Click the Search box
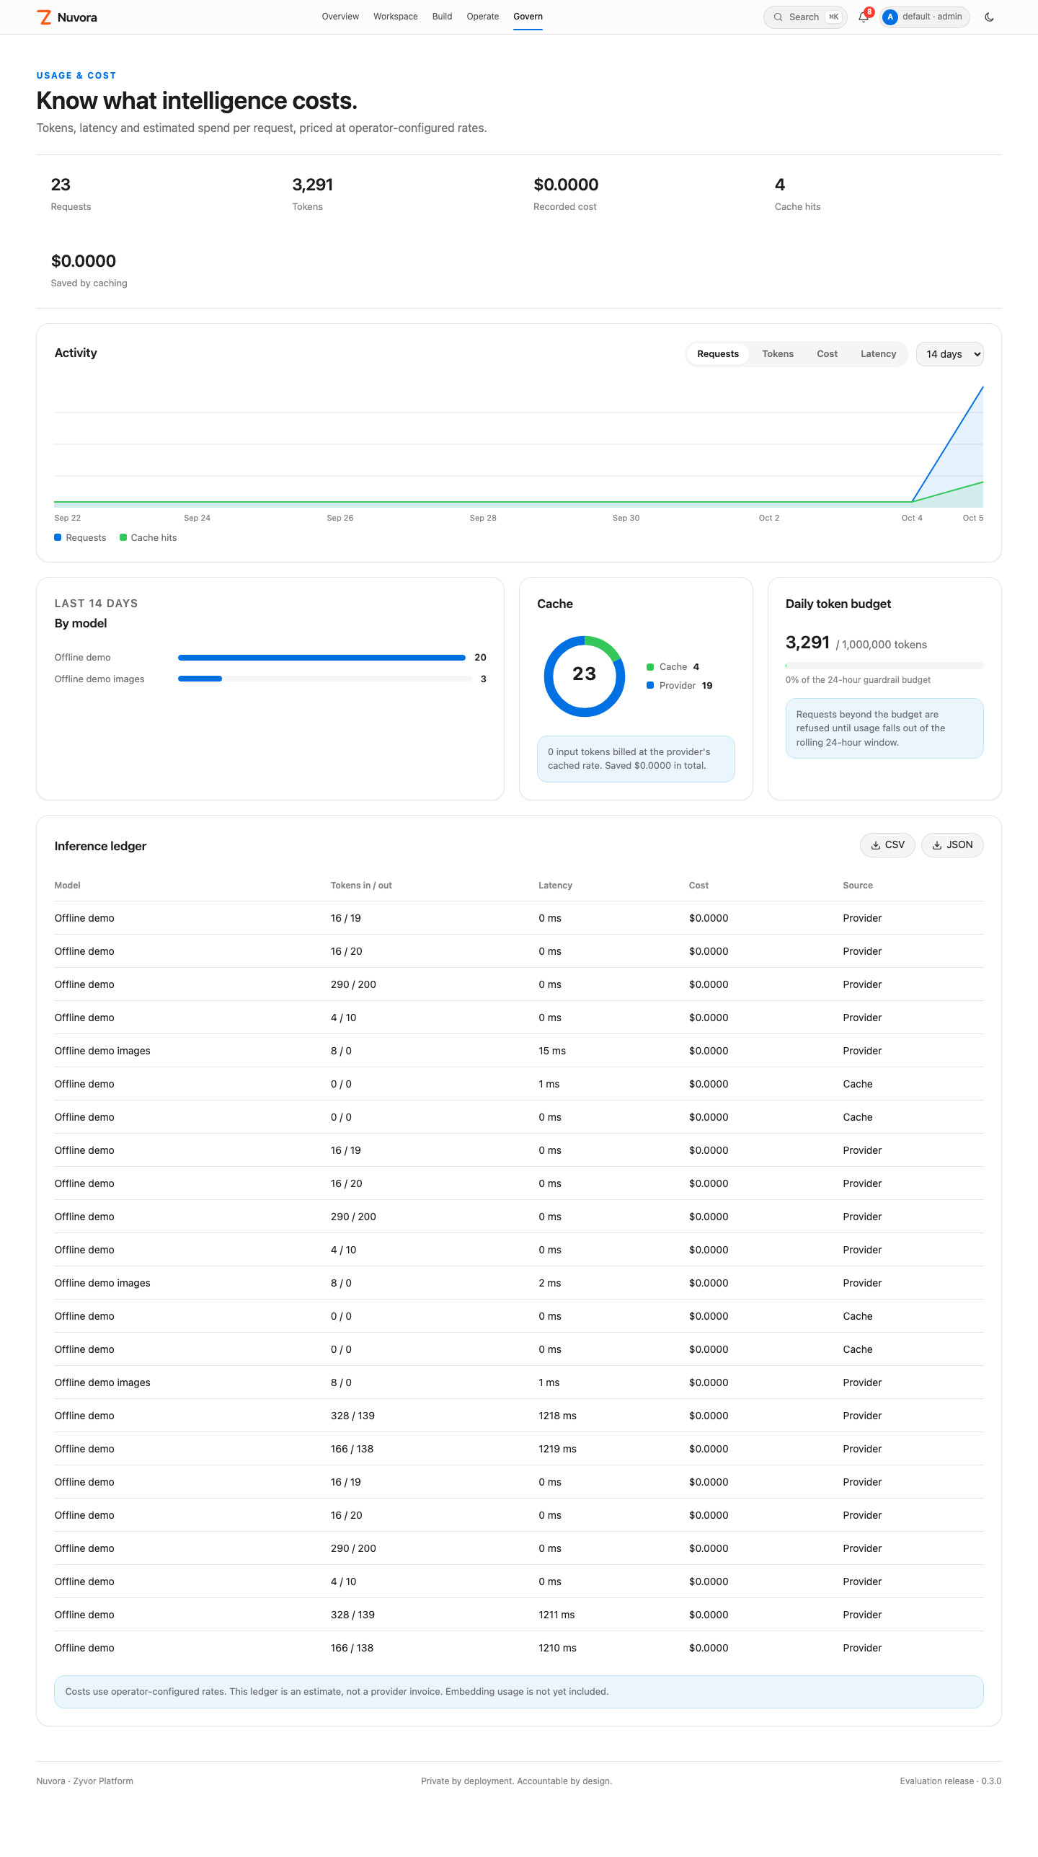The height and width of the screenshot is (1857, 1038). point(805,17)
